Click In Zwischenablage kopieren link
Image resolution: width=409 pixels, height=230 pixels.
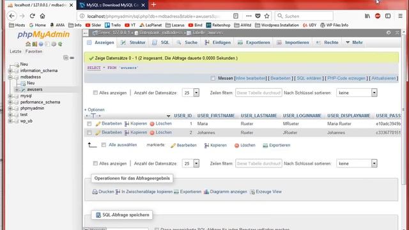[147, 192]
